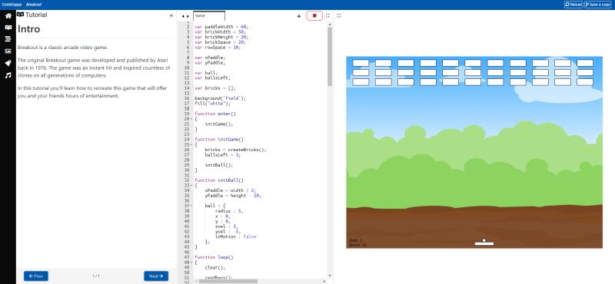Collapse the ball object block at line 37

(x=191, y=206)
